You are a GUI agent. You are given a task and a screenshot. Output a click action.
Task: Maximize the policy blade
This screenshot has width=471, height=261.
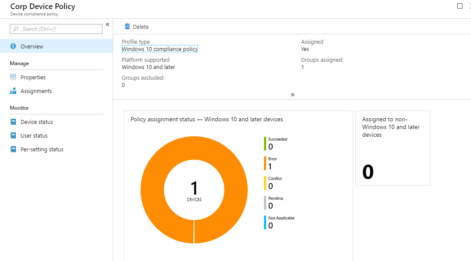coord(459,6)
